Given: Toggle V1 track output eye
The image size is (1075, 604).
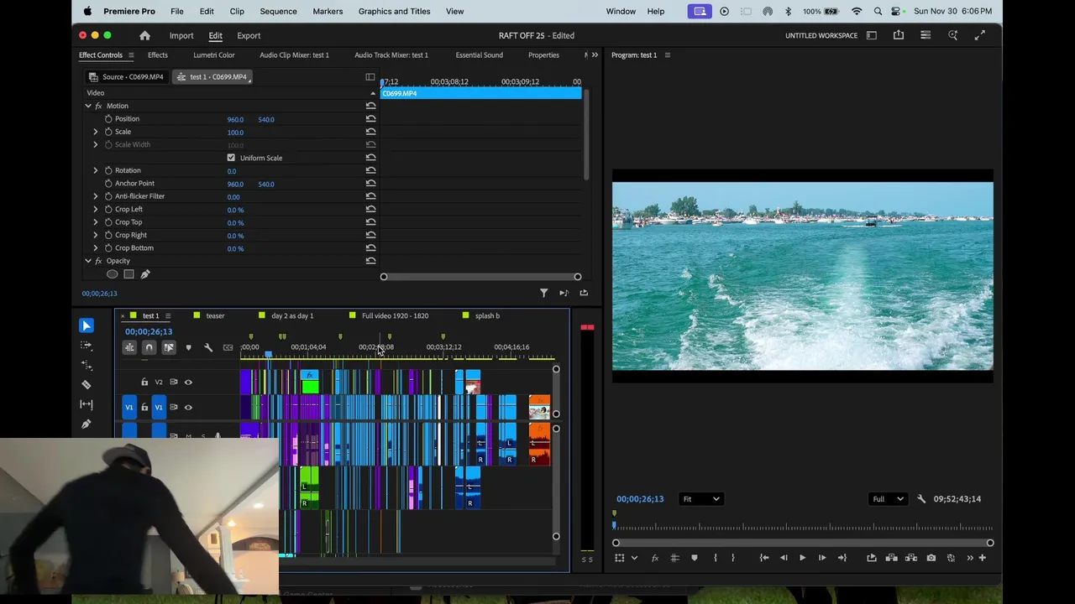Looking at the screenshot, I should point(188,408).
